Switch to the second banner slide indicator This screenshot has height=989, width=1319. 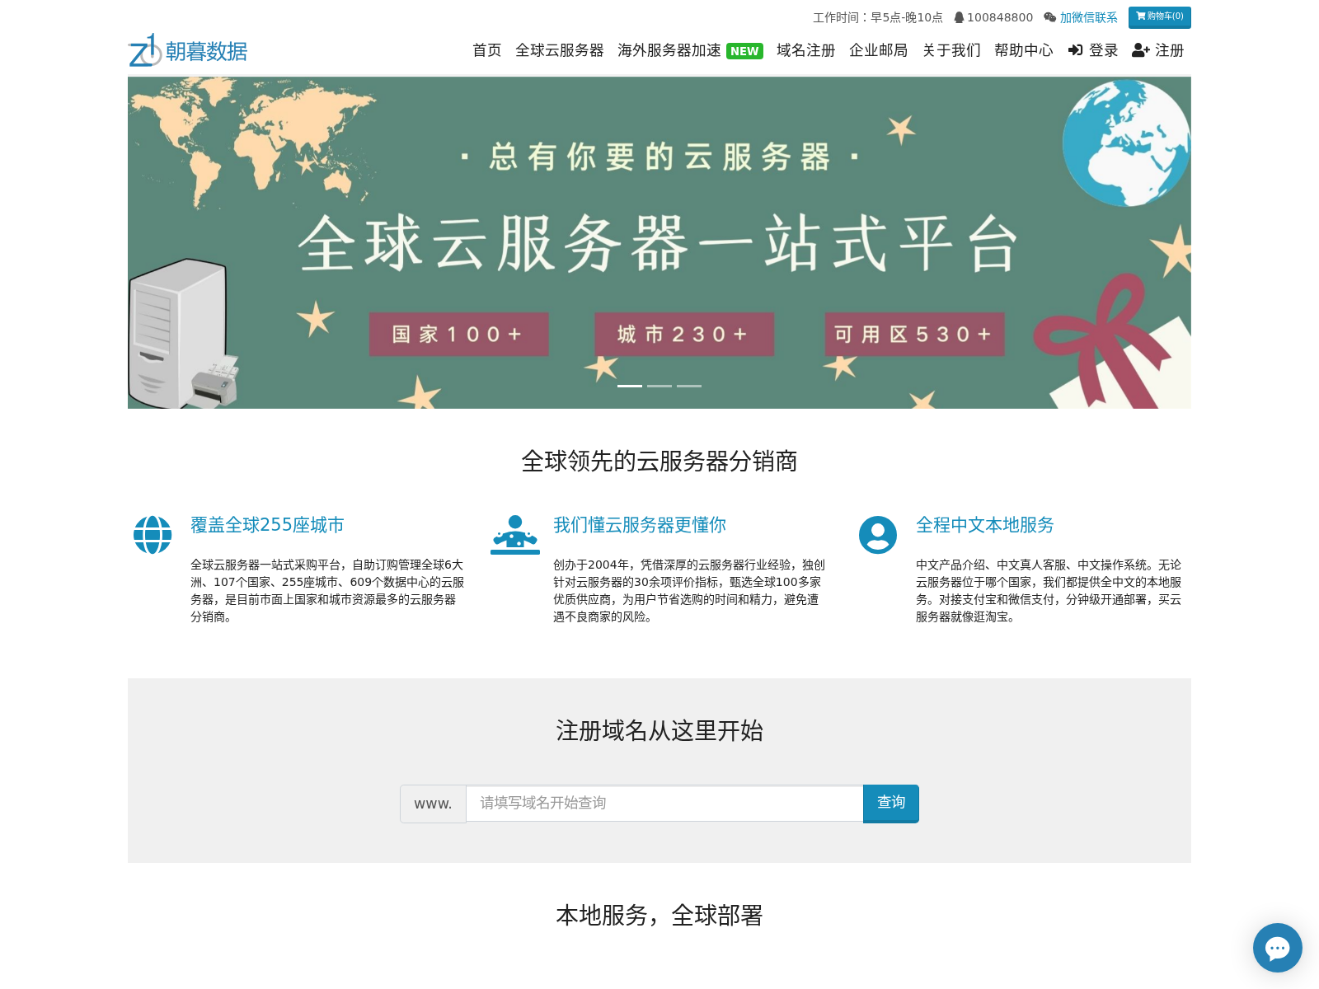tap(659, 386)
